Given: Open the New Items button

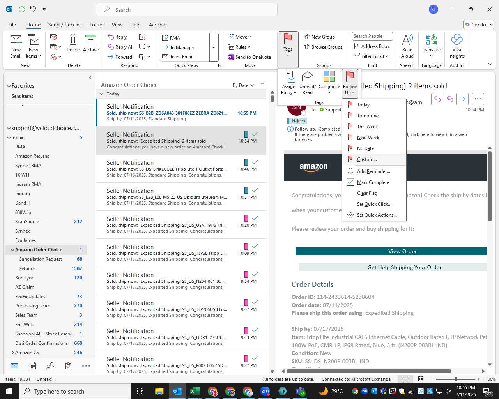Looking at the screenshot, I should coord(34,46).
